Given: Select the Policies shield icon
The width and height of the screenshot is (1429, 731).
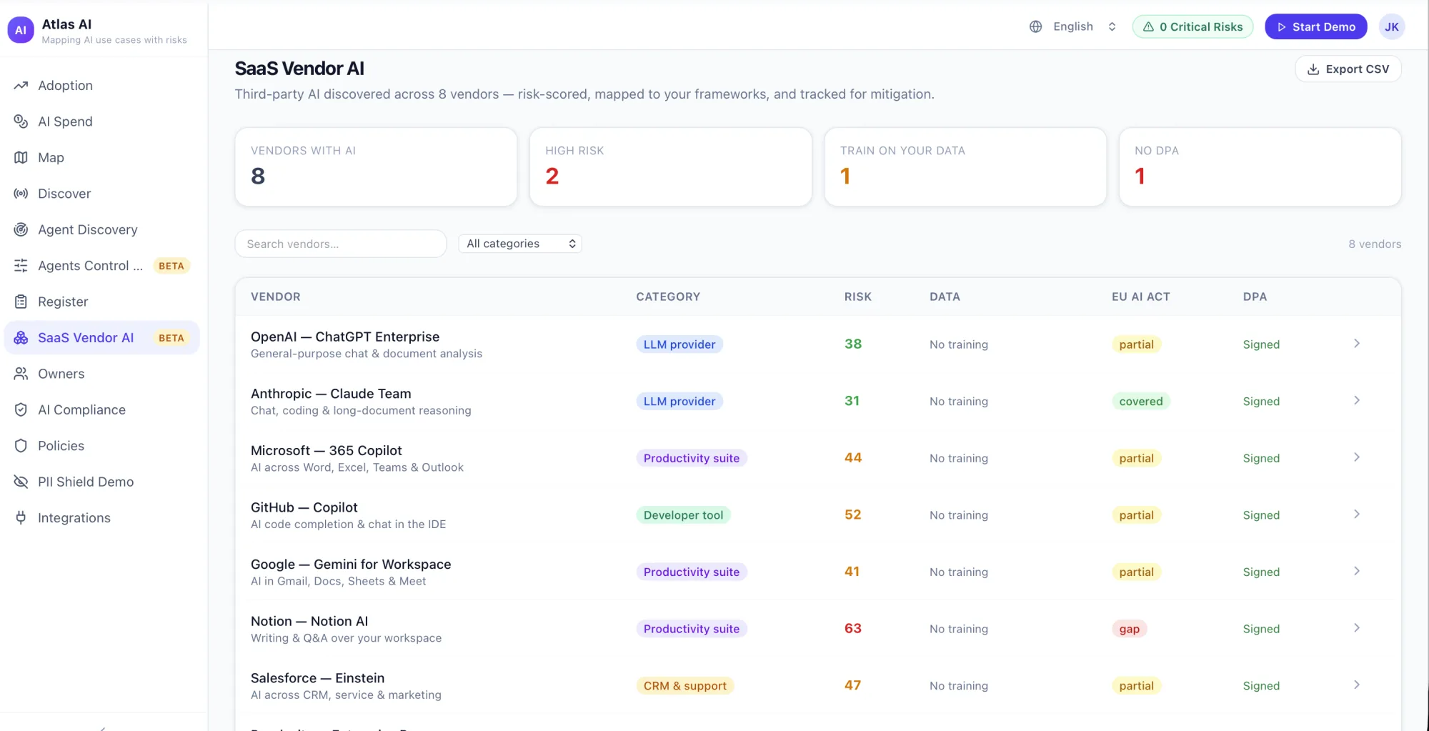Looking at the screenshot, I should click(21, 446).
